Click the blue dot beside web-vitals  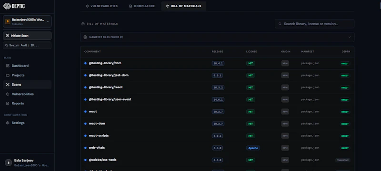coord(85,148)
